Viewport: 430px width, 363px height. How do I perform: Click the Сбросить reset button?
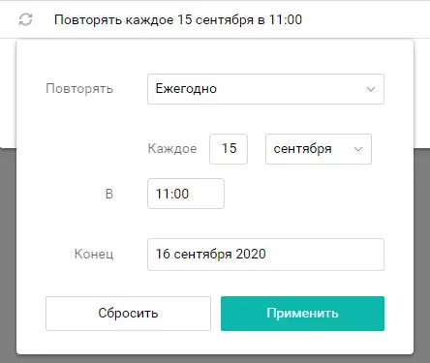coord(128,314)
